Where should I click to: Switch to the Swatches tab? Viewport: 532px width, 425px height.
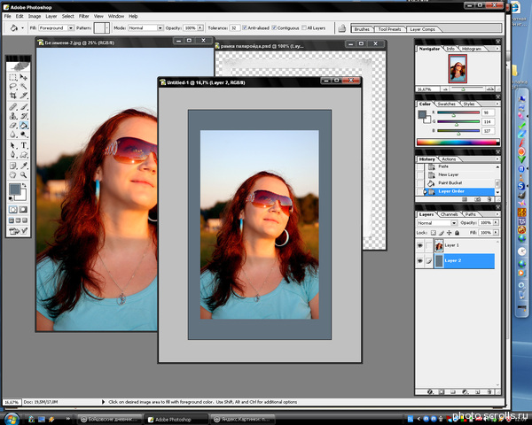pos(446,104)
